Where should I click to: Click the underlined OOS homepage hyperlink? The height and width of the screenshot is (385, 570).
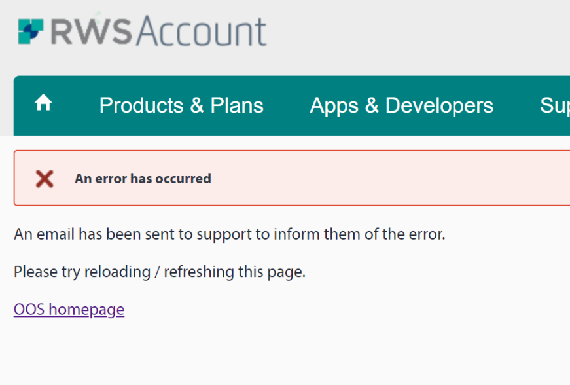pyautogui.click(x=69, y=308)
